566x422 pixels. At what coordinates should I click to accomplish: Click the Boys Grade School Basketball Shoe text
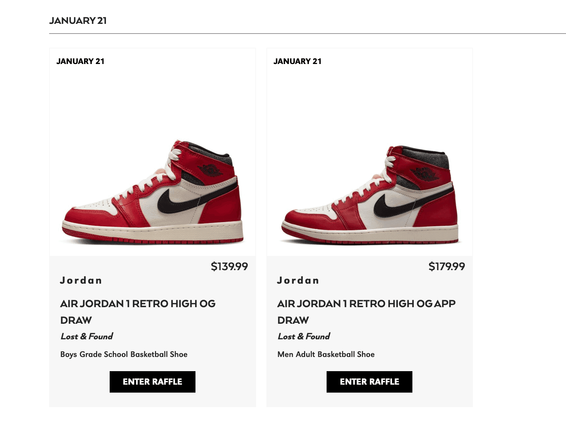[x=124, y=354]
